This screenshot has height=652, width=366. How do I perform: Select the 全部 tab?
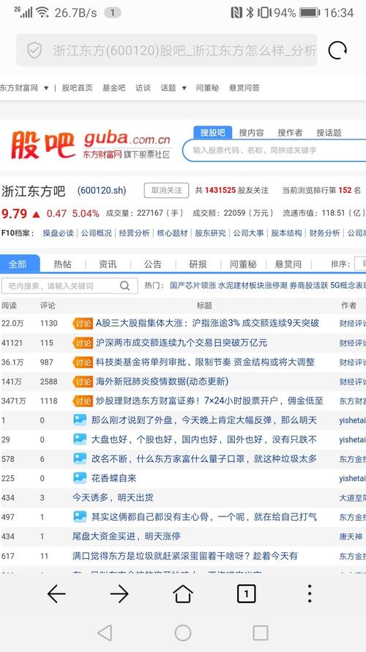tap(19, 264)
